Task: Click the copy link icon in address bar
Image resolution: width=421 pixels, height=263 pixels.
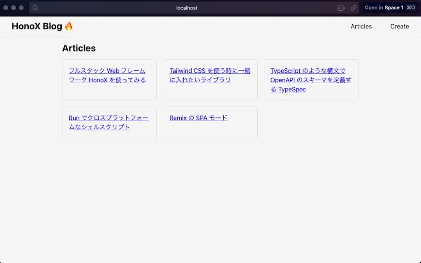Action: (353, 8)
